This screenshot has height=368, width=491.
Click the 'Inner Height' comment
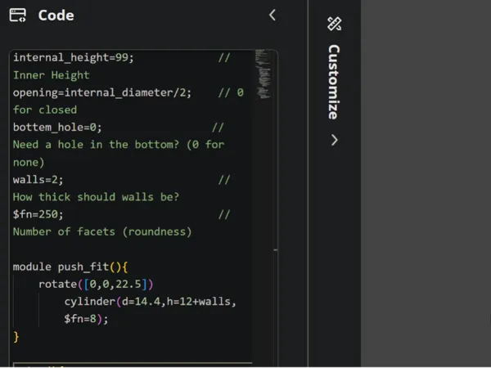tap(51, 75)
